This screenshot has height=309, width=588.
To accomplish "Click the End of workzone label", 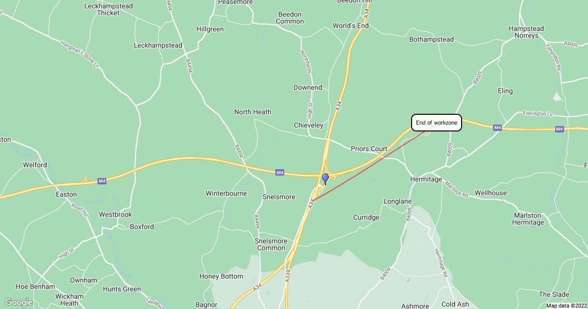I will [437, 123].
